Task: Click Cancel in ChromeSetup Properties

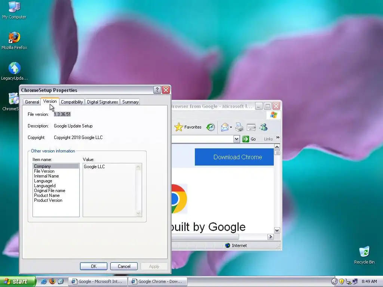Action: 124,266
